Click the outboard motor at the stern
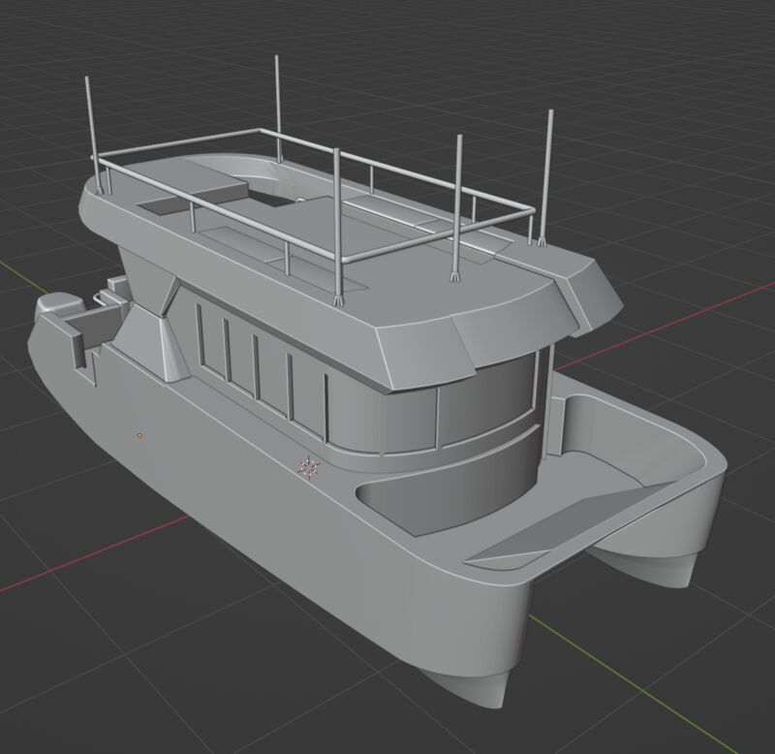 coord(54,305)
